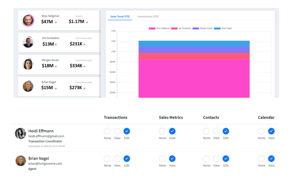
Task: Select None for Brian Nagel's Sales Metrics
Action: pyautogui.click(x=162, y=159)
